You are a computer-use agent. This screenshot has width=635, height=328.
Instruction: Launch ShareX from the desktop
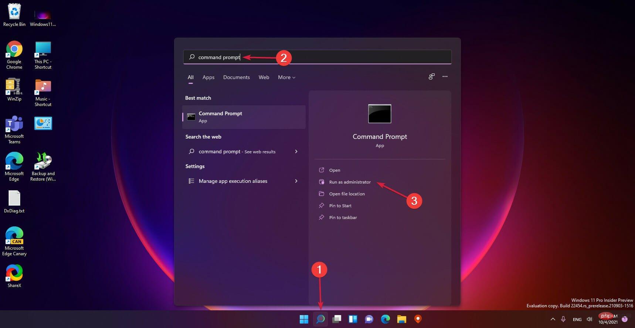click(x=14, y=276)
